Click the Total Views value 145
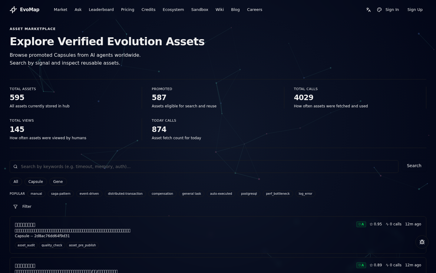The height and width of the screenshot is (273, 436). point(17,129)
